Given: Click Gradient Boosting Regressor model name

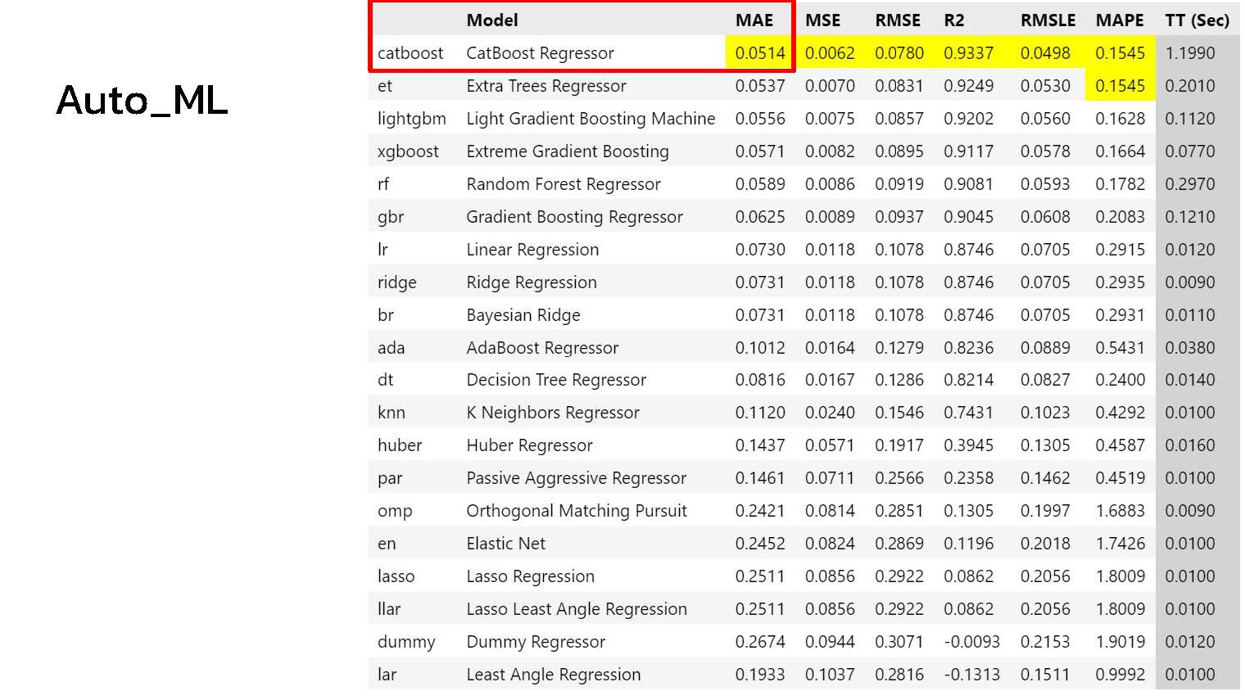Looking at the screenshot, I should coord(574,217).
